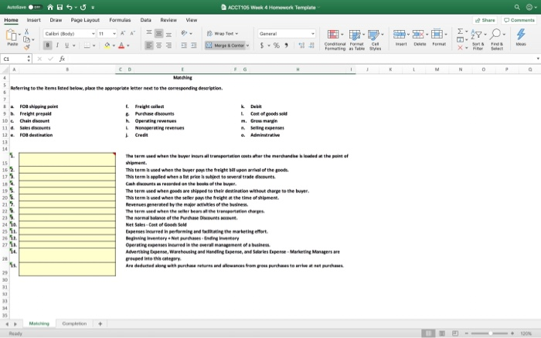Select yellow answer cell for item 1
The image size is (541, 338).
coord(67,159)
